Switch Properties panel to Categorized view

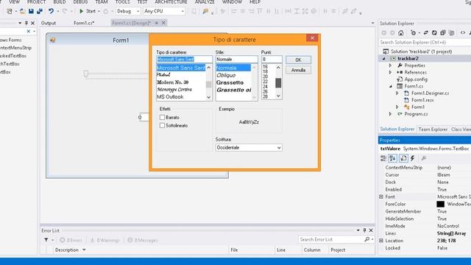click(383, 158)
